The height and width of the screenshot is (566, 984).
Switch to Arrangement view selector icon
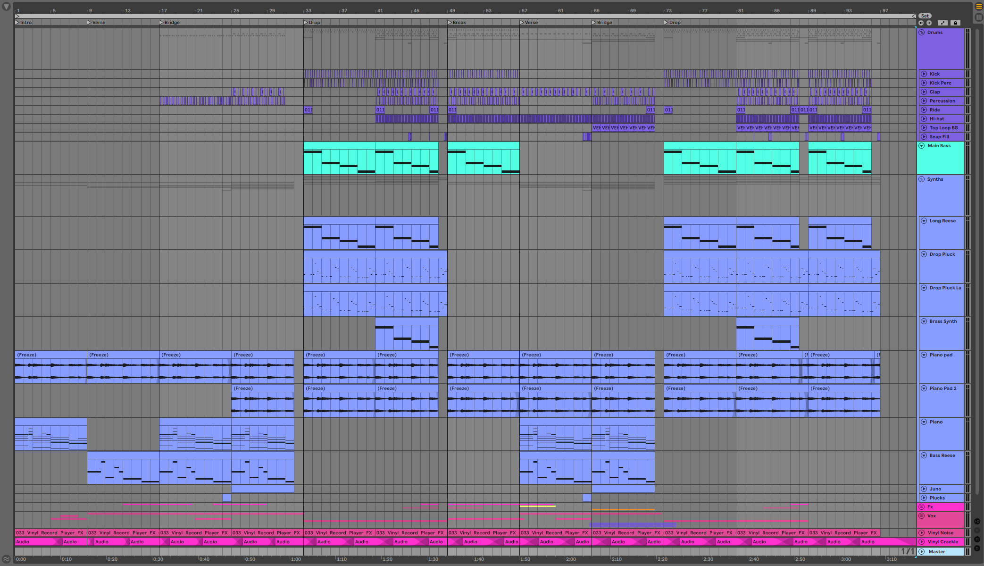tap(978, 7)
